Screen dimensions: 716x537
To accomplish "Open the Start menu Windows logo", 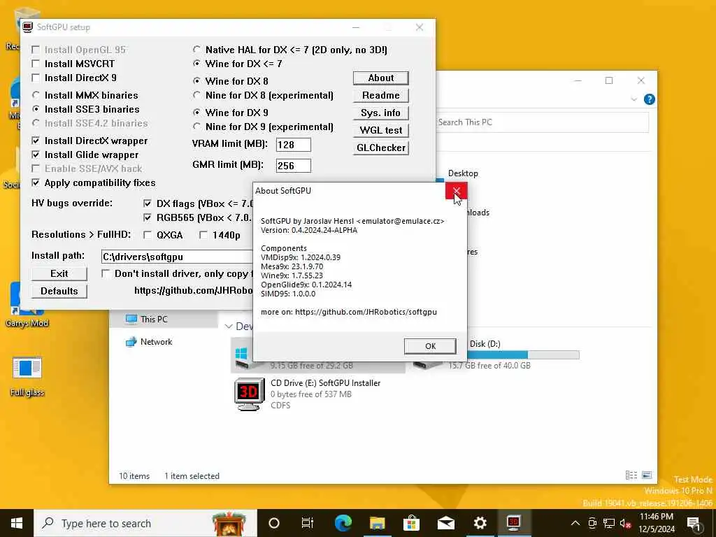I will pos(17,523).
